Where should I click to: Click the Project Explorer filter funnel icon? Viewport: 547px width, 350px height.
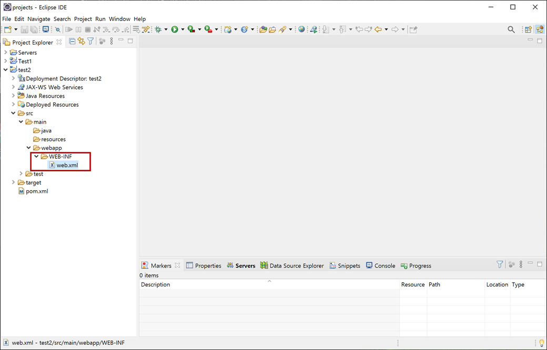coord(90,42)
